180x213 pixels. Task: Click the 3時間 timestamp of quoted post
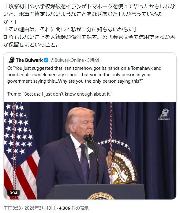point(93,60)
